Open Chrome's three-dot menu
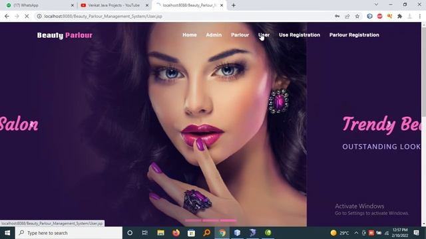The image size is (426, 239). point(420,16)
